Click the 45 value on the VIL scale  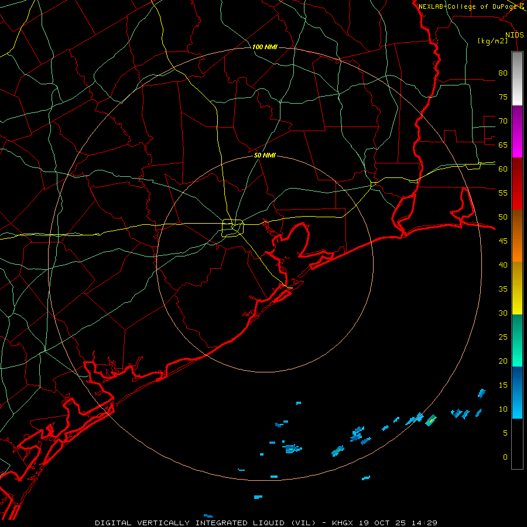(503, 241)
